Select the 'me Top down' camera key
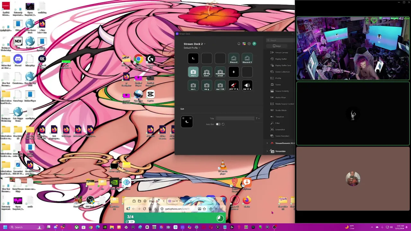Image resolution: width=411 pixels, height=231 pixels. point(207,72)
